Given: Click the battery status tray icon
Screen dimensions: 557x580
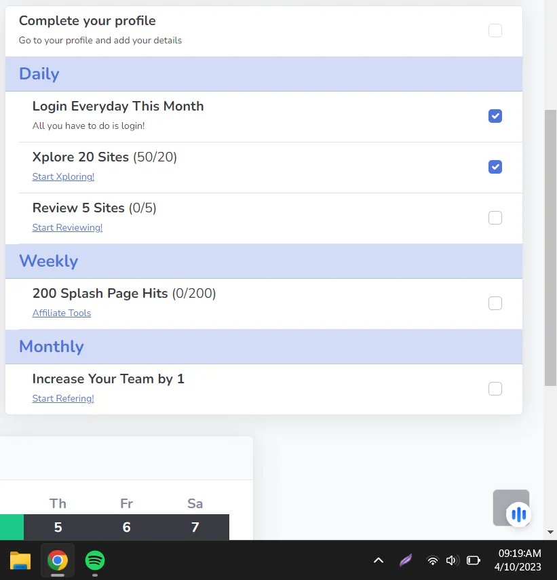Looking at the screenshot, I should pos(474,560).
